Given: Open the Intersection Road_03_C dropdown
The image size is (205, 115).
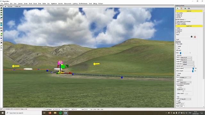Looking at the screenshot, I should [x=186, y=82].
